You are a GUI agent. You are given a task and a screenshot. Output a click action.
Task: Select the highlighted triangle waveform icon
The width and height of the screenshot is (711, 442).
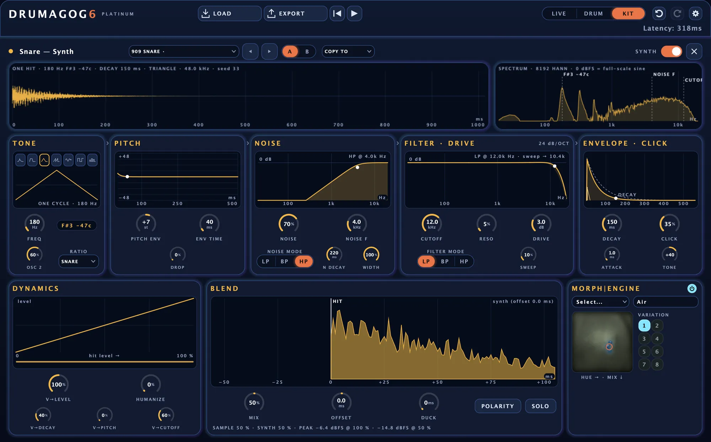pos(44,160)
